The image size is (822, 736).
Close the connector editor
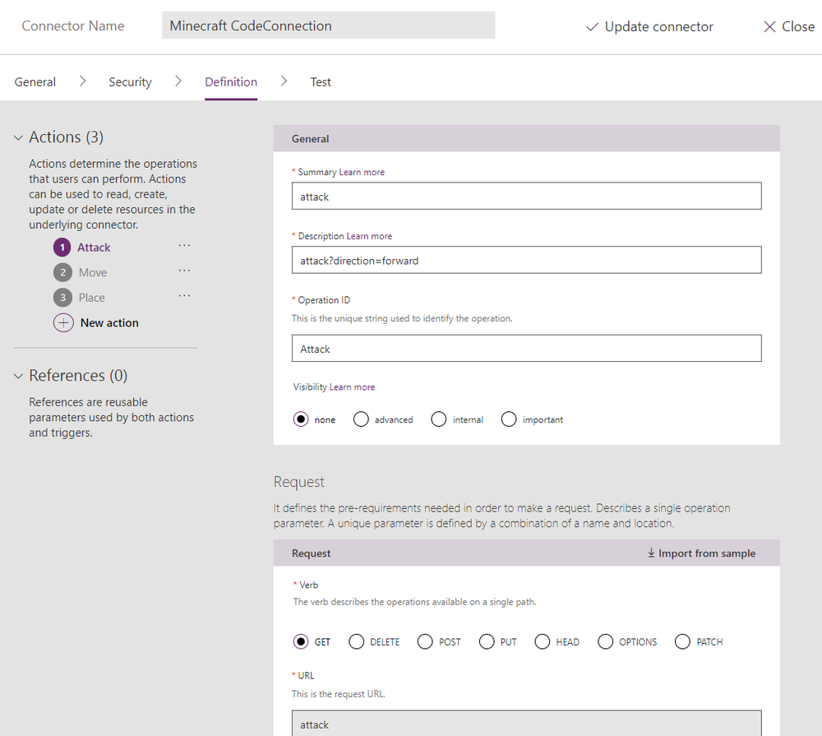[788, 27]
